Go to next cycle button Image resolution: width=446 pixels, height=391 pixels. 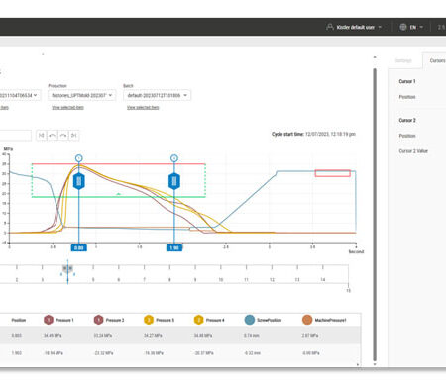coord(63,136)
